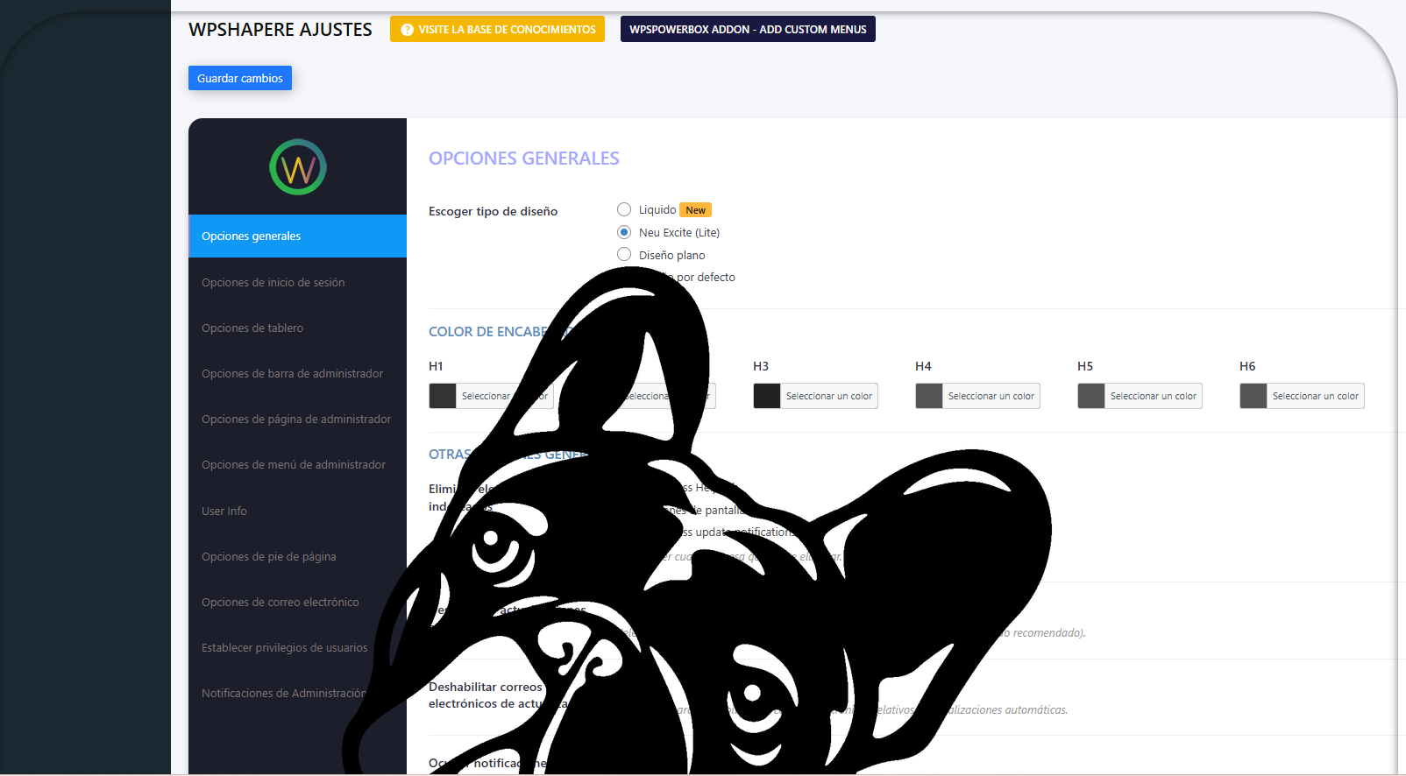Choose the Diseño plano radio button
This screenshot has width=1406, height=776.
(x=624, y=255)
